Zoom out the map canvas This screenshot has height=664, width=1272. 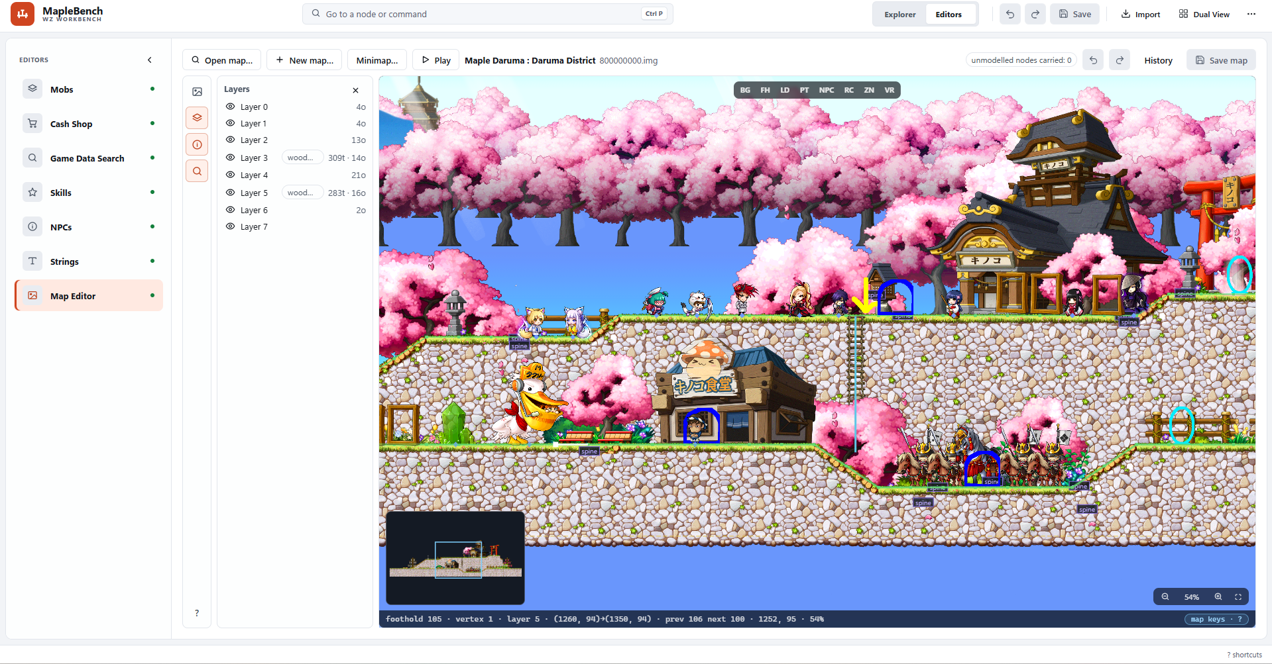(x=1165, y=597)
